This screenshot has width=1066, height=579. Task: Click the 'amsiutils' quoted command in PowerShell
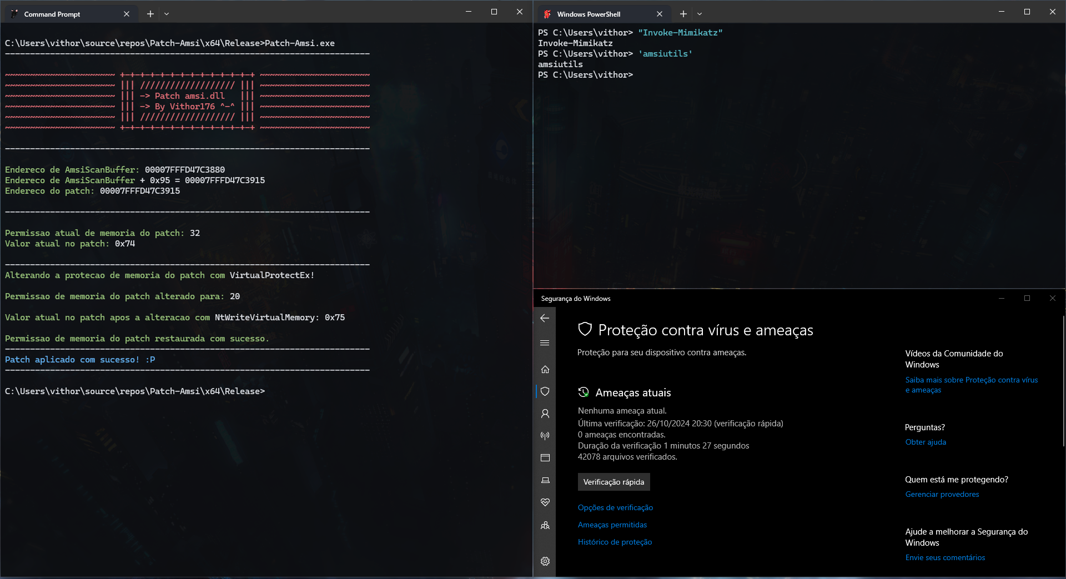665,54
